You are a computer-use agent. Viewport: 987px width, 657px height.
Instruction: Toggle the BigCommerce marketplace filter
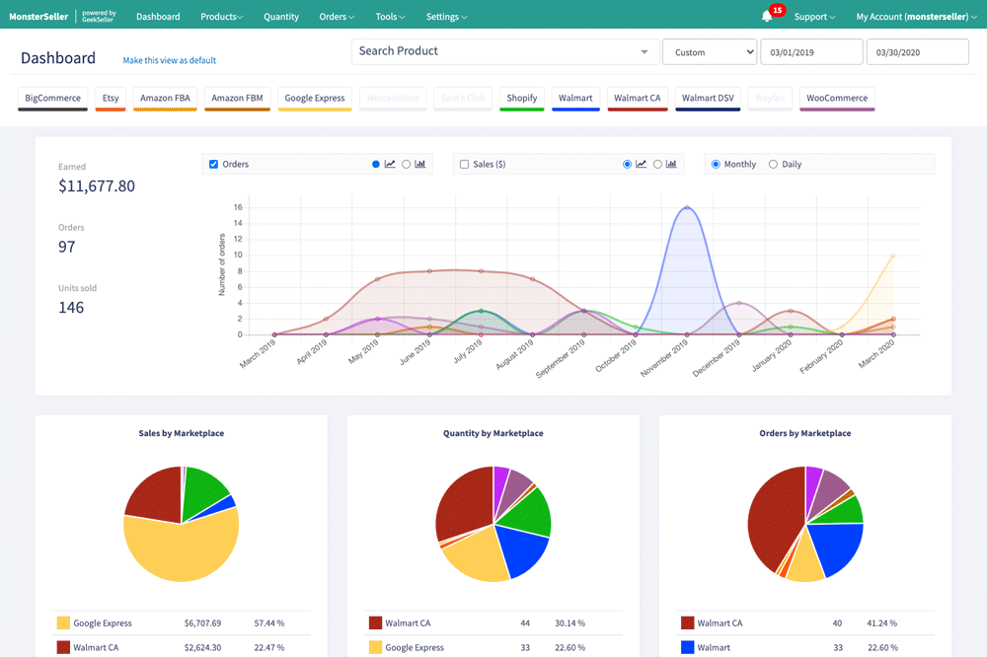[53, 99]
